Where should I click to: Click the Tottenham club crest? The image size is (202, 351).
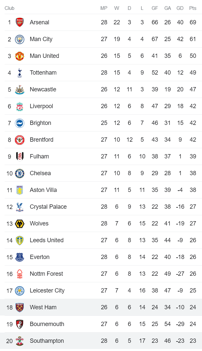(20, 73)
